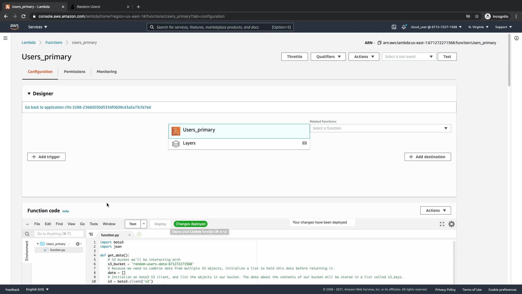The width and height of the screenshot is (522, 294).
Task: Open the info panel icon
Action: (517, 38)
